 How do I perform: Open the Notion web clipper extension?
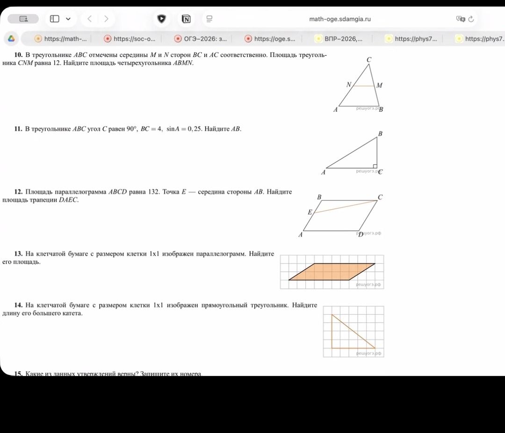(186, 19)
